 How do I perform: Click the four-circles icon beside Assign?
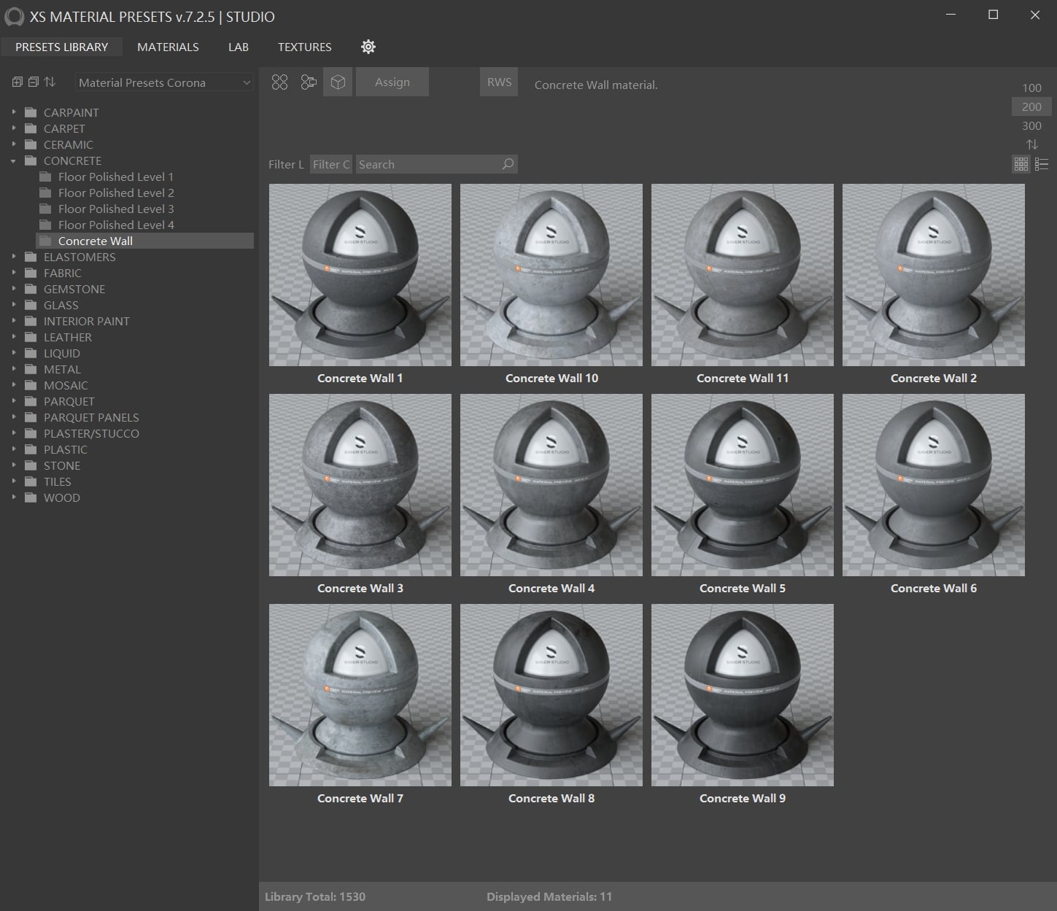click(x=279, y=82)
